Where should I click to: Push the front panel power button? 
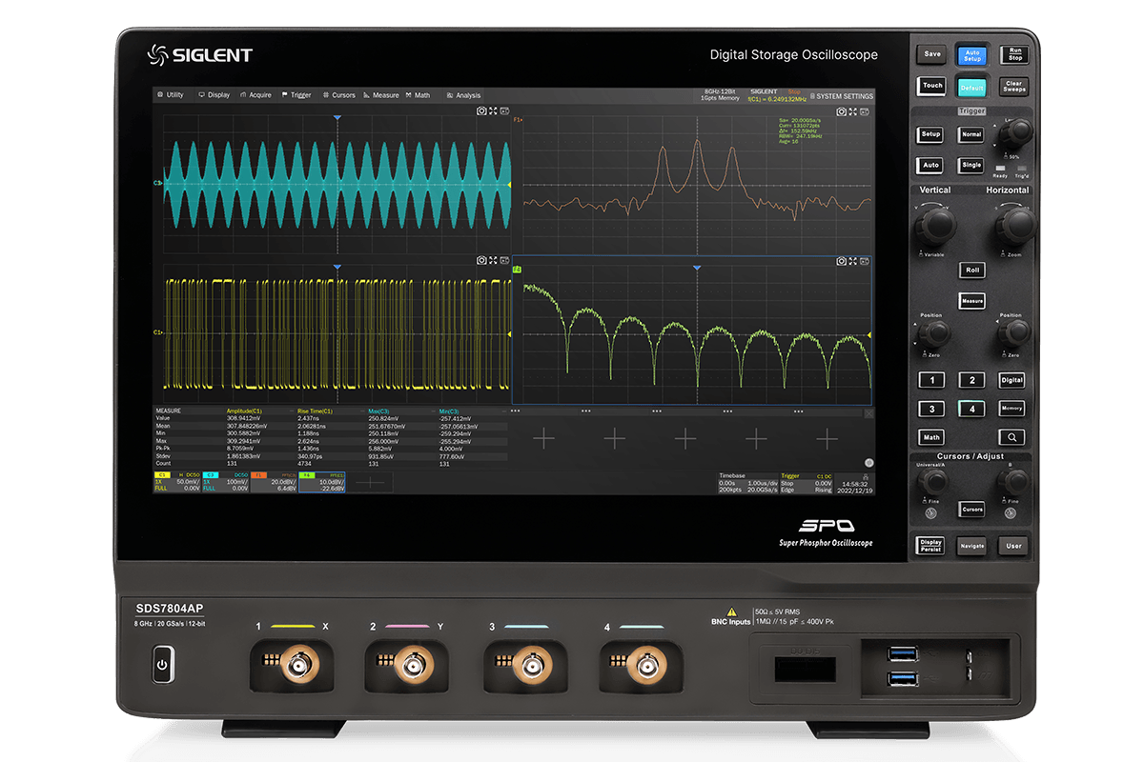(x=162, y=664)
